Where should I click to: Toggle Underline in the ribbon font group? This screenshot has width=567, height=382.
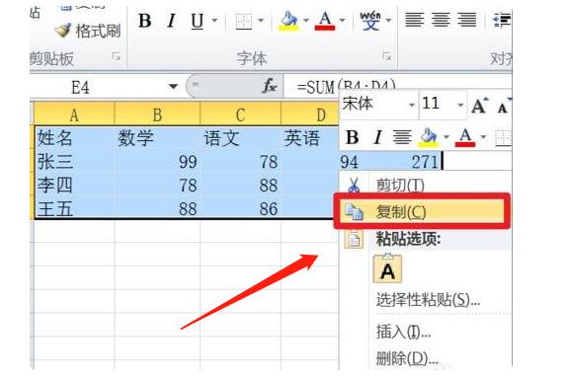click(198, 21)
